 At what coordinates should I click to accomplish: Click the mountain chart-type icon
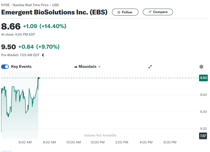tap(76, 67)
